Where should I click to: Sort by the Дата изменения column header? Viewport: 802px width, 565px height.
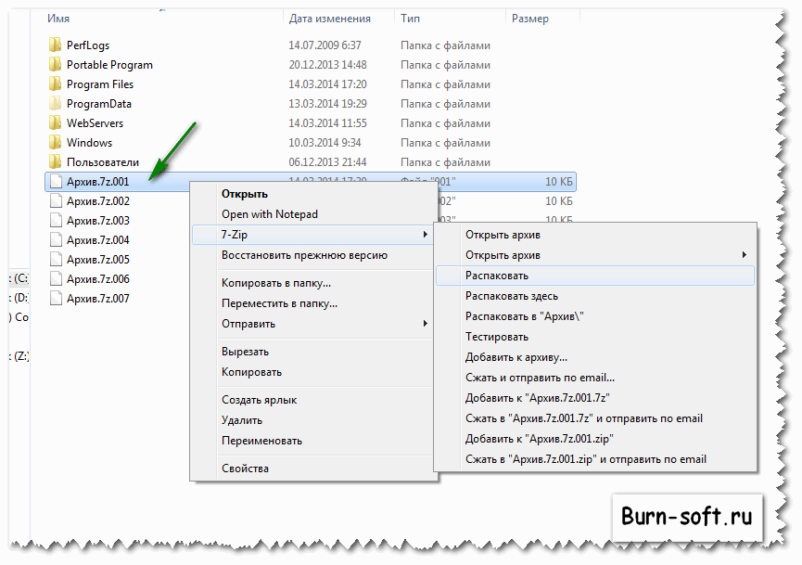pyautogui.click(x=329, y=19)
